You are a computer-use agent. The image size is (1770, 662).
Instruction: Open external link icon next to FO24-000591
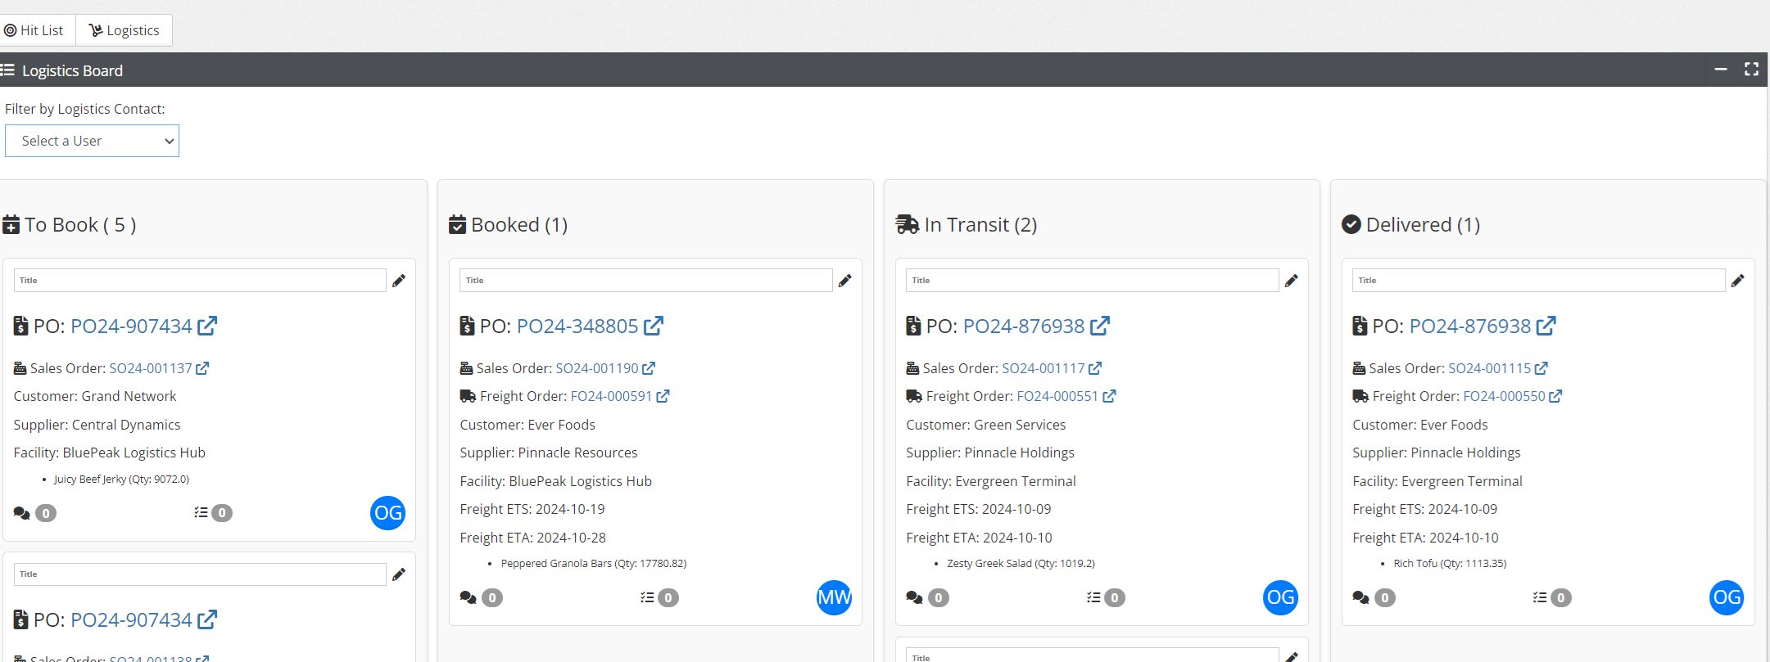pyautogui.click(x=663, y=396)
